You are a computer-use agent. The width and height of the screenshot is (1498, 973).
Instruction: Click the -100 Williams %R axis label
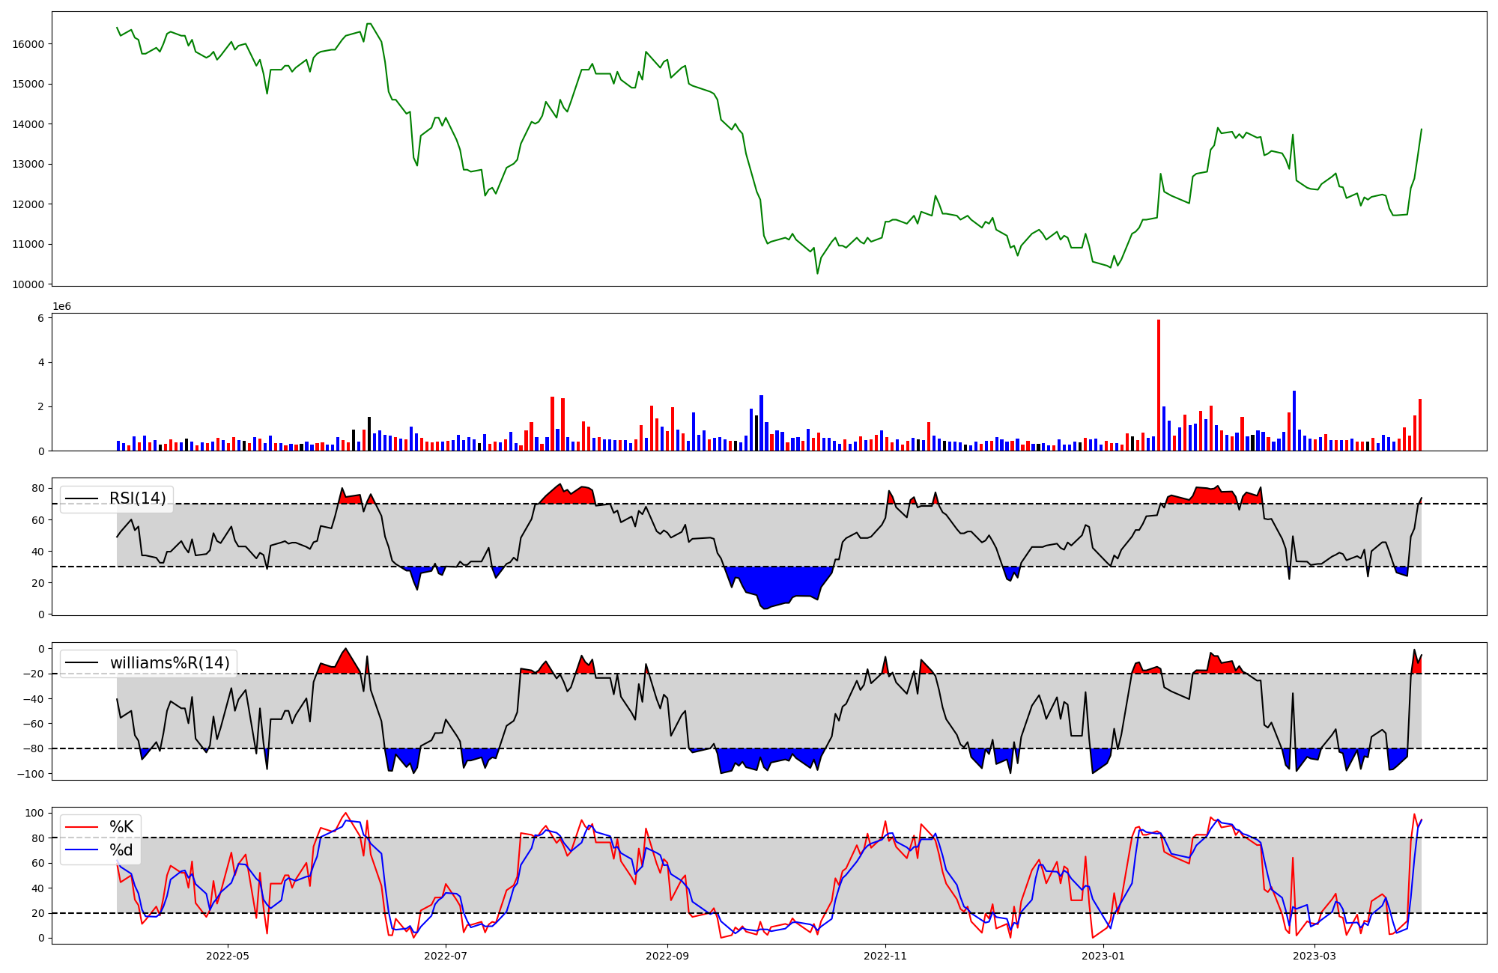pos(30,773)
